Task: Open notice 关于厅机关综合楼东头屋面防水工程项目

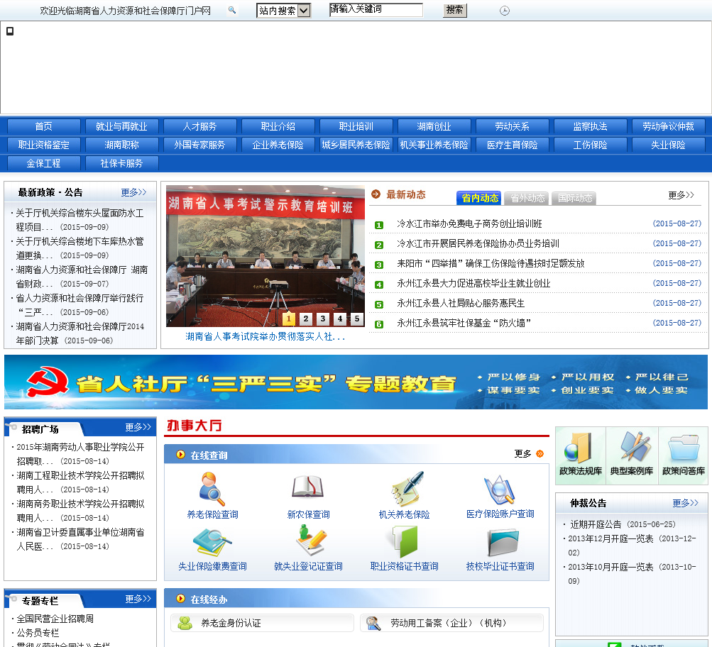Action: (80, 220)
